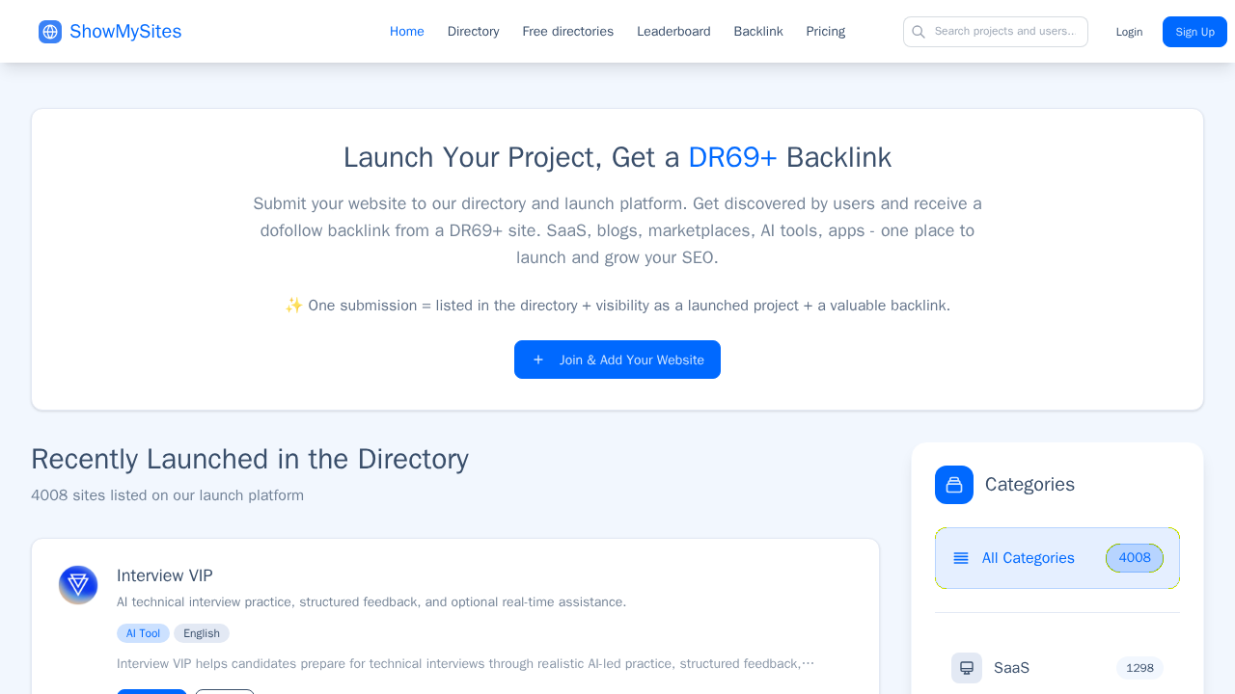Click the Recently Launched in the Directory heading

click(x=250, y=459)
